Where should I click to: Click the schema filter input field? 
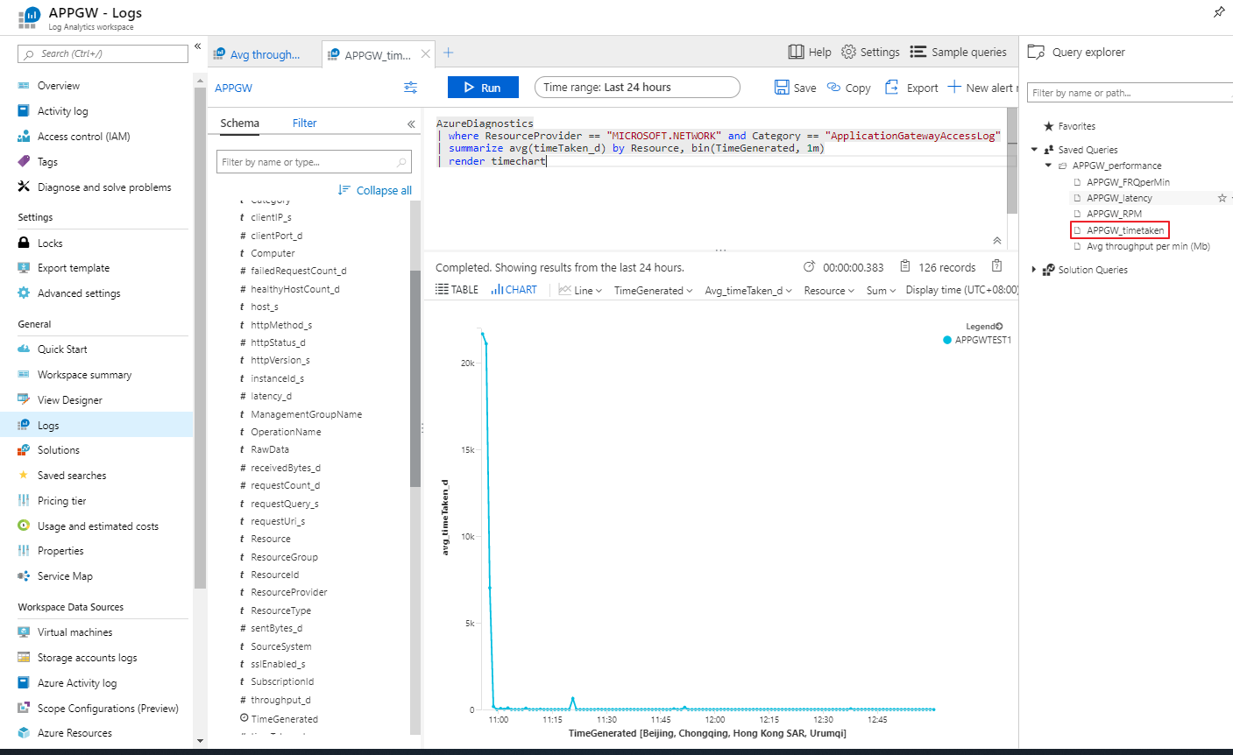(x=307, y=162)
